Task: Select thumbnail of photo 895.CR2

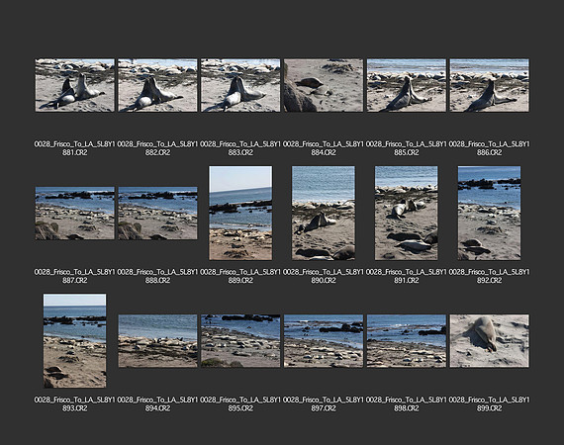Action: point(240,341)
